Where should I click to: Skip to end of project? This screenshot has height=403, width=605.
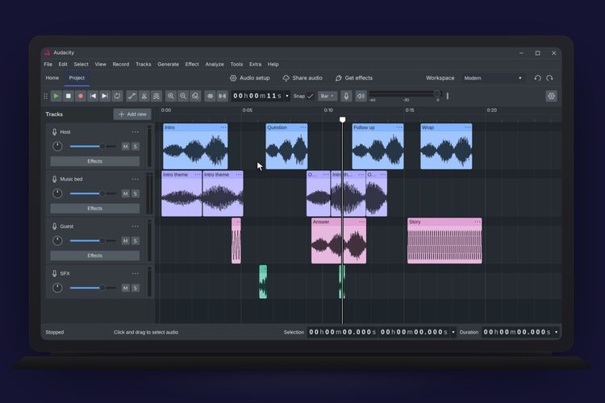(x=105, y=96)
